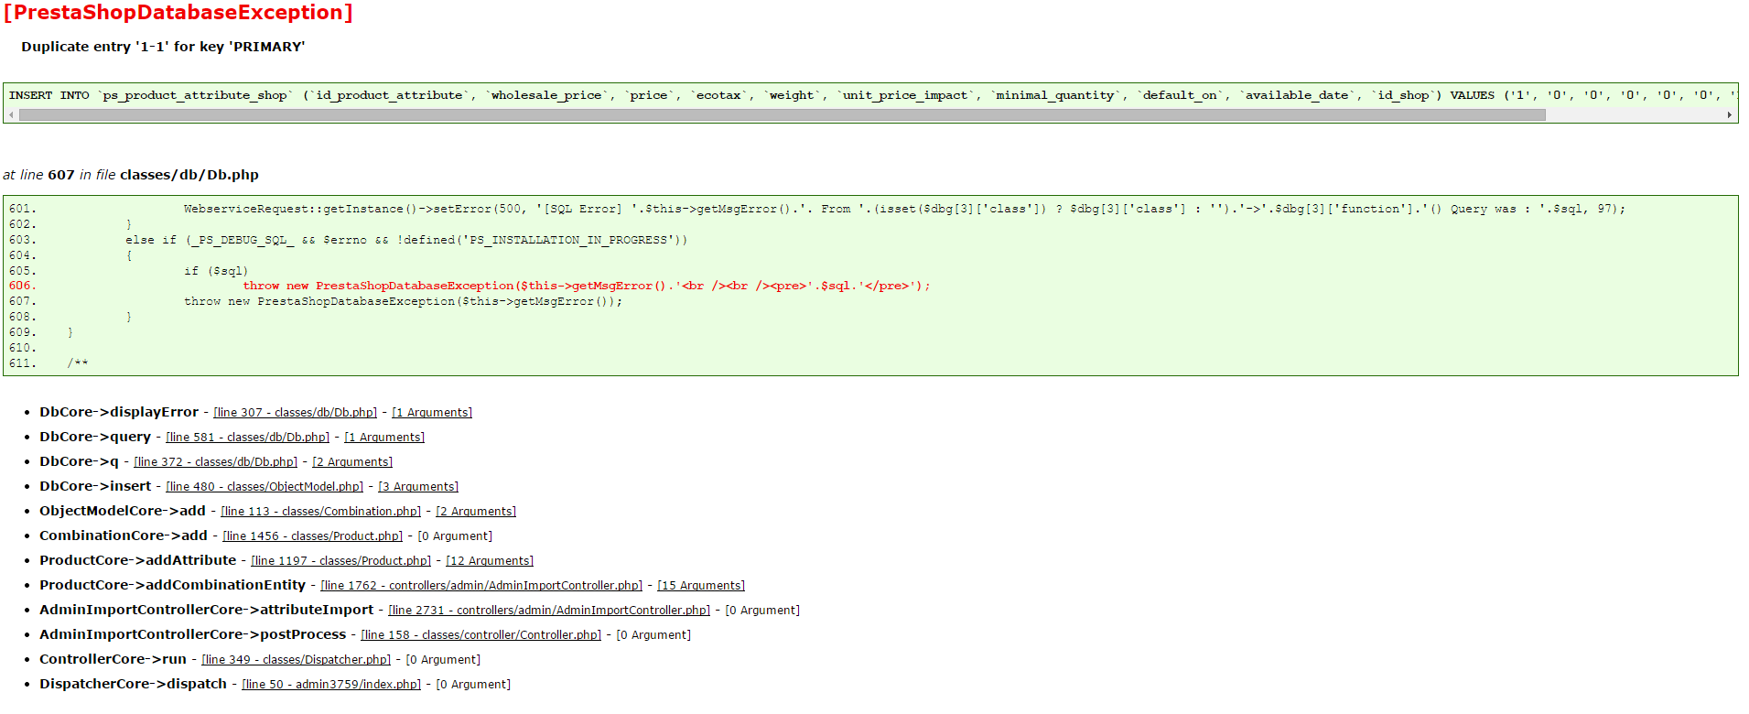
Task: Click code line 601 with WebserviceRequest
Action: tap(904, 210)
